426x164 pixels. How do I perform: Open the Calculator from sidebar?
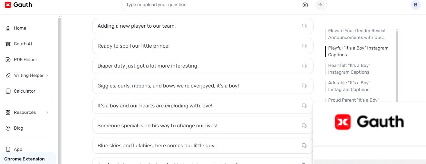tap(24, 91)
